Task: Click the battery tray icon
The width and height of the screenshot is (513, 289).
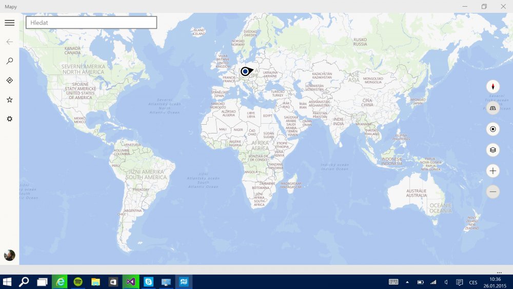Action: (x=421, y=282)
